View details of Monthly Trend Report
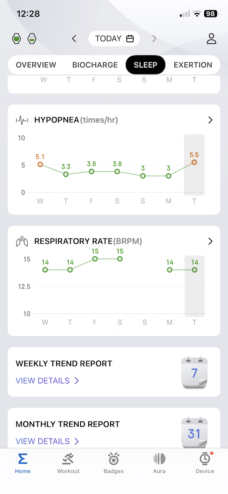Viewport: 228px width, 494px height. pyautogui.click(x=47, y=441)
